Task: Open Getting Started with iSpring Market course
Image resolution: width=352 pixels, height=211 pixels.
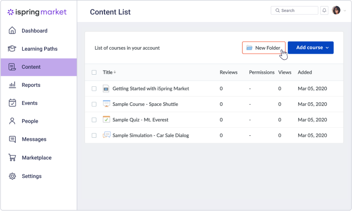Action: 151,89
